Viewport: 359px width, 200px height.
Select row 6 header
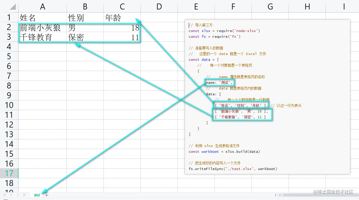[x=9, y=66]
